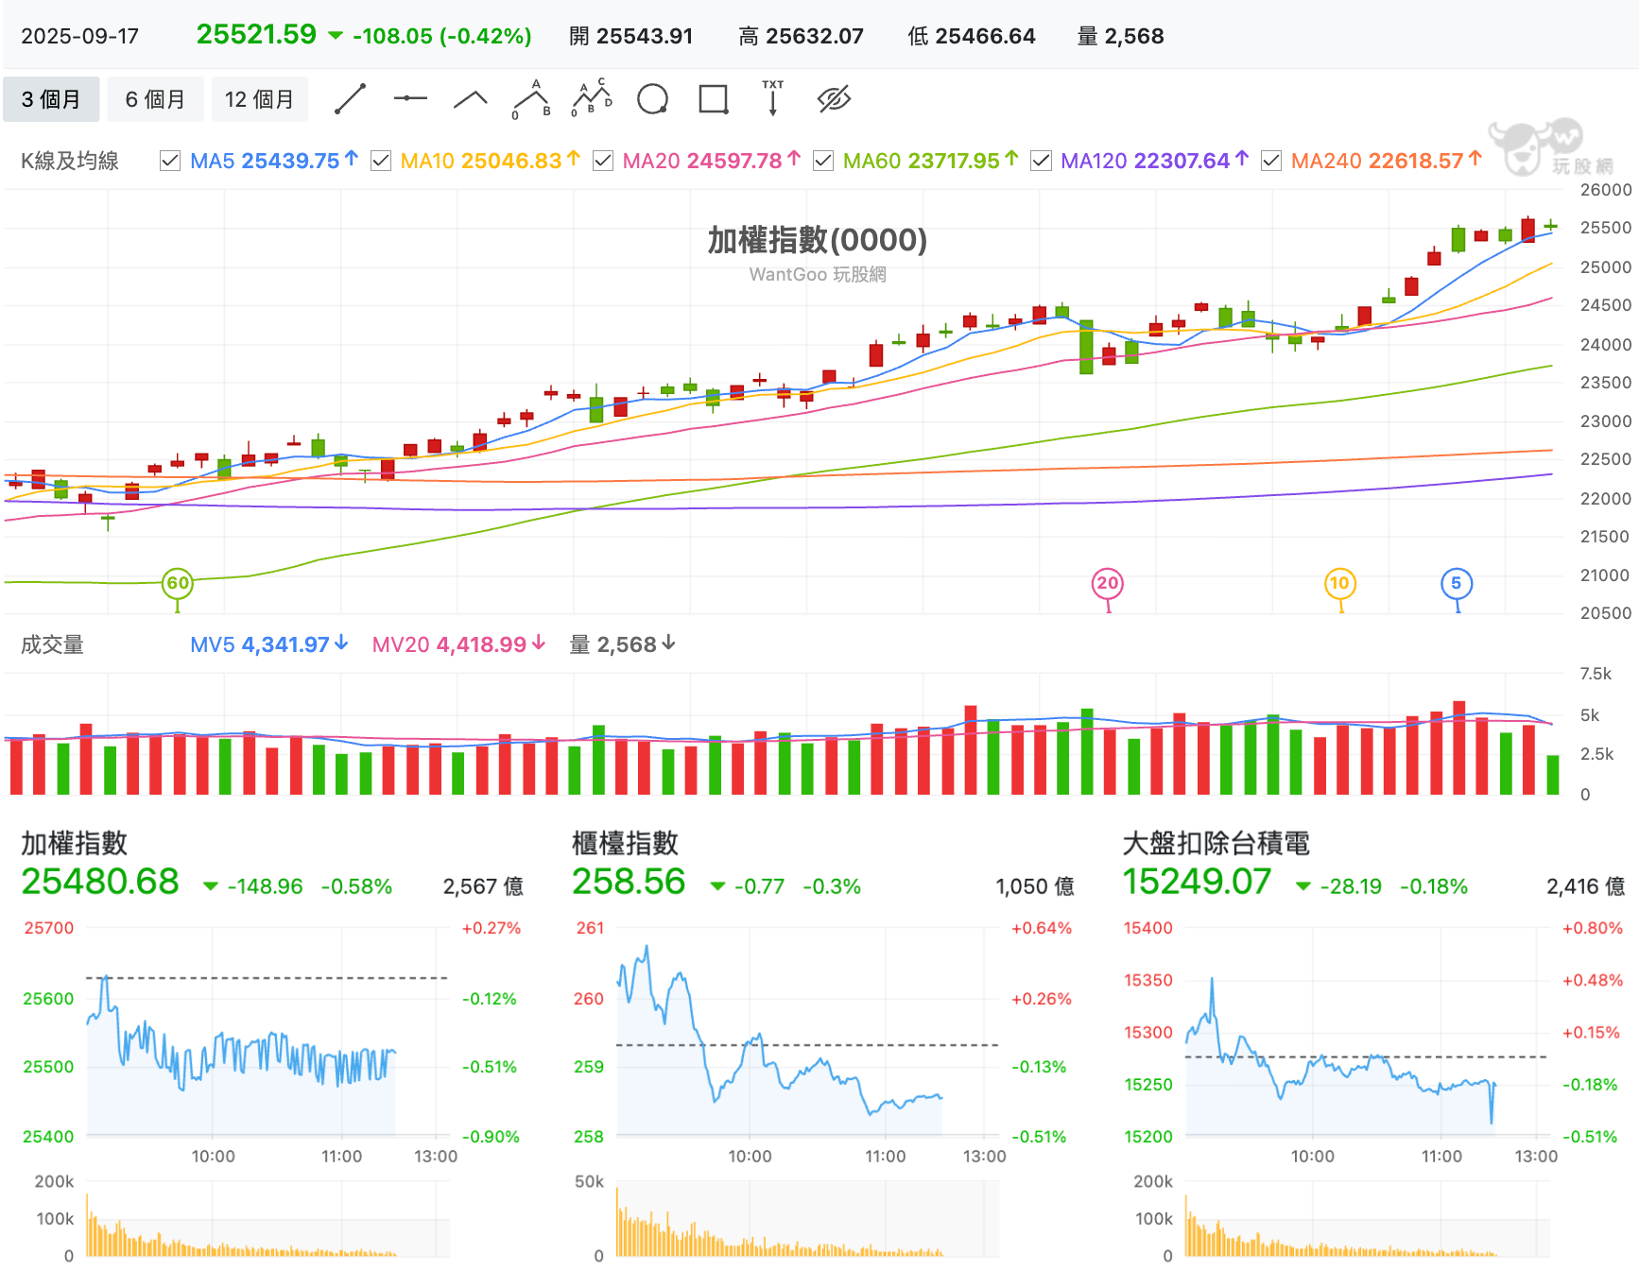Toggle the MA60 average checkbox
1639x1287 pixels.
(x=823, y=161)
